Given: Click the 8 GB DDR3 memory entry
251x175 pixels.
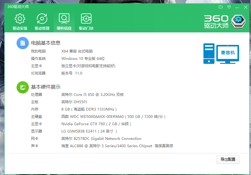Looking at the screenshot, I should pos(89,109).
